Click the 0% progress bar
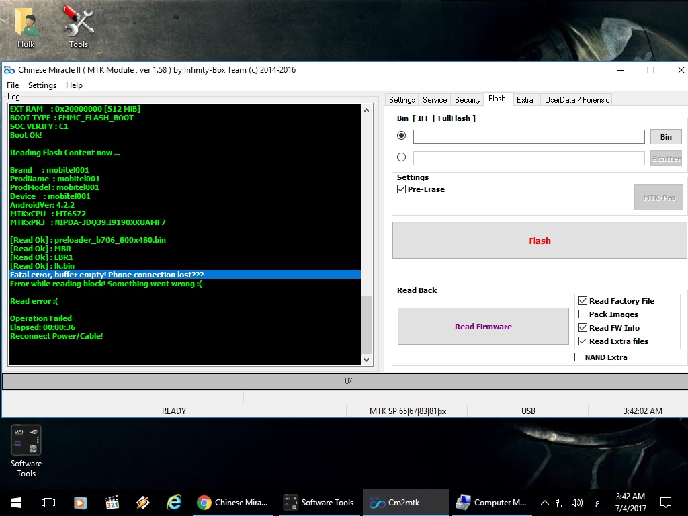 click(x=348, y=381)
